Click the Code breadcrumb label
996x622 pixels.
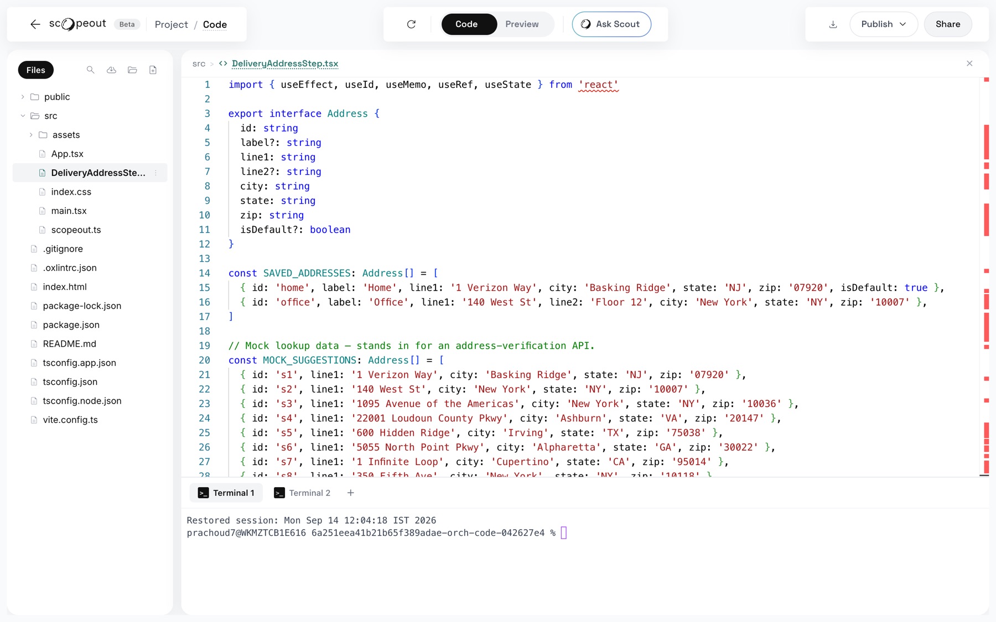coord(215,24)
